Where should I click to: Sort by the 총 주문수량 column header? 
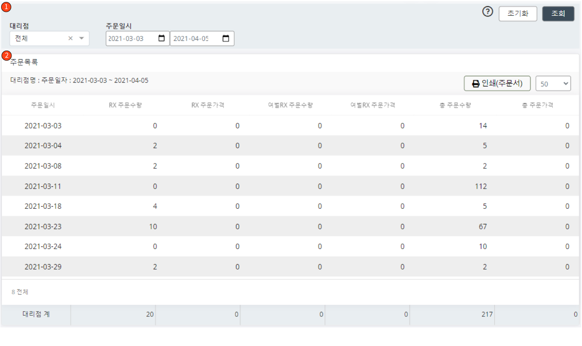point(455,105)
